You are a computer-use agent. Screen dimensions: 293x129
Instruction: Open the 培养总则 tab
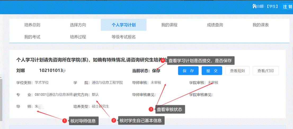click(32, 25)
